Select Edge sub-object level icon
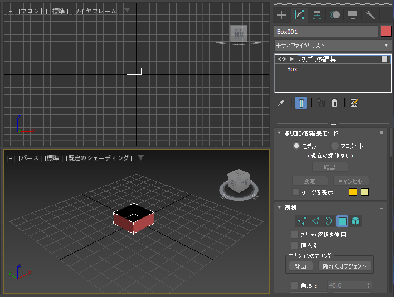 tap(315, 221)
